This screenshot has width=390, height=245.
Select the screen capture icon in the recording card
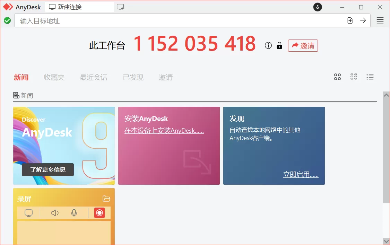[x=28, y=213]
